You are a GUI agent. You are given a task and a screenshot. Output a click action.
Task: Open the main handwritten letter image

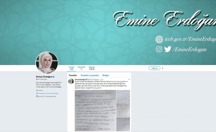point(95,111)
